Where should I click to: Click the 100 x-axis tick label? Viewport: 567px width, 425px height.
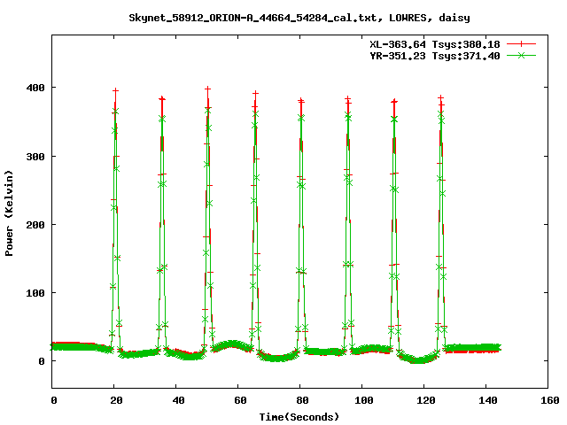coord(364,400)
